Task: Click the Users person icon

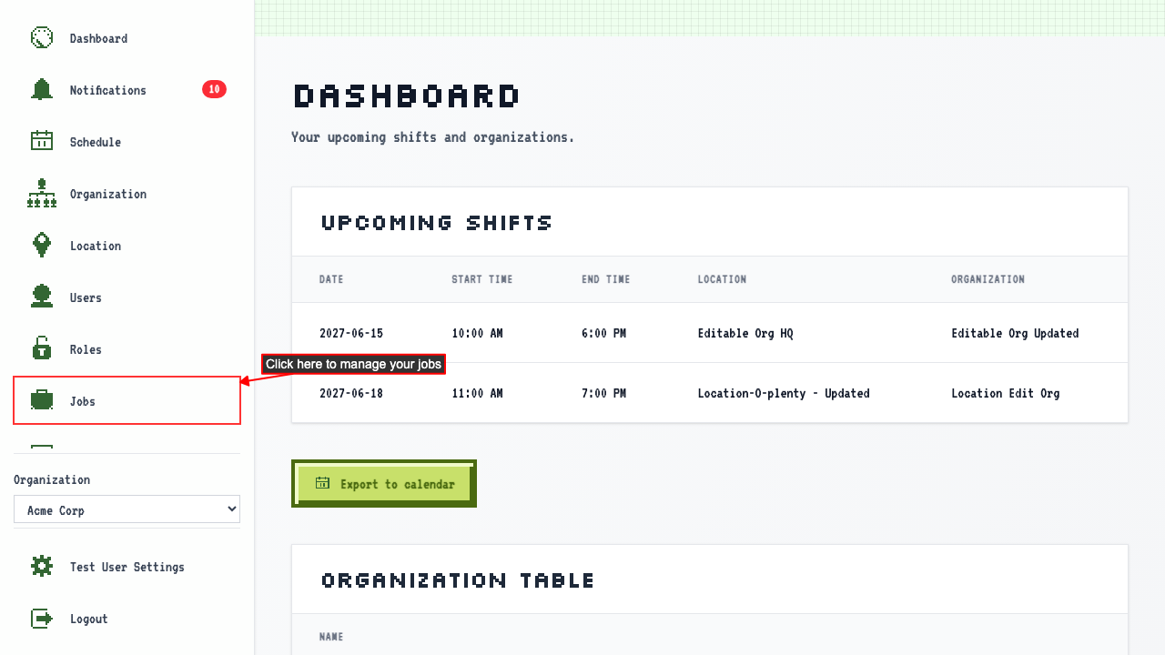Action: [42, 297]
